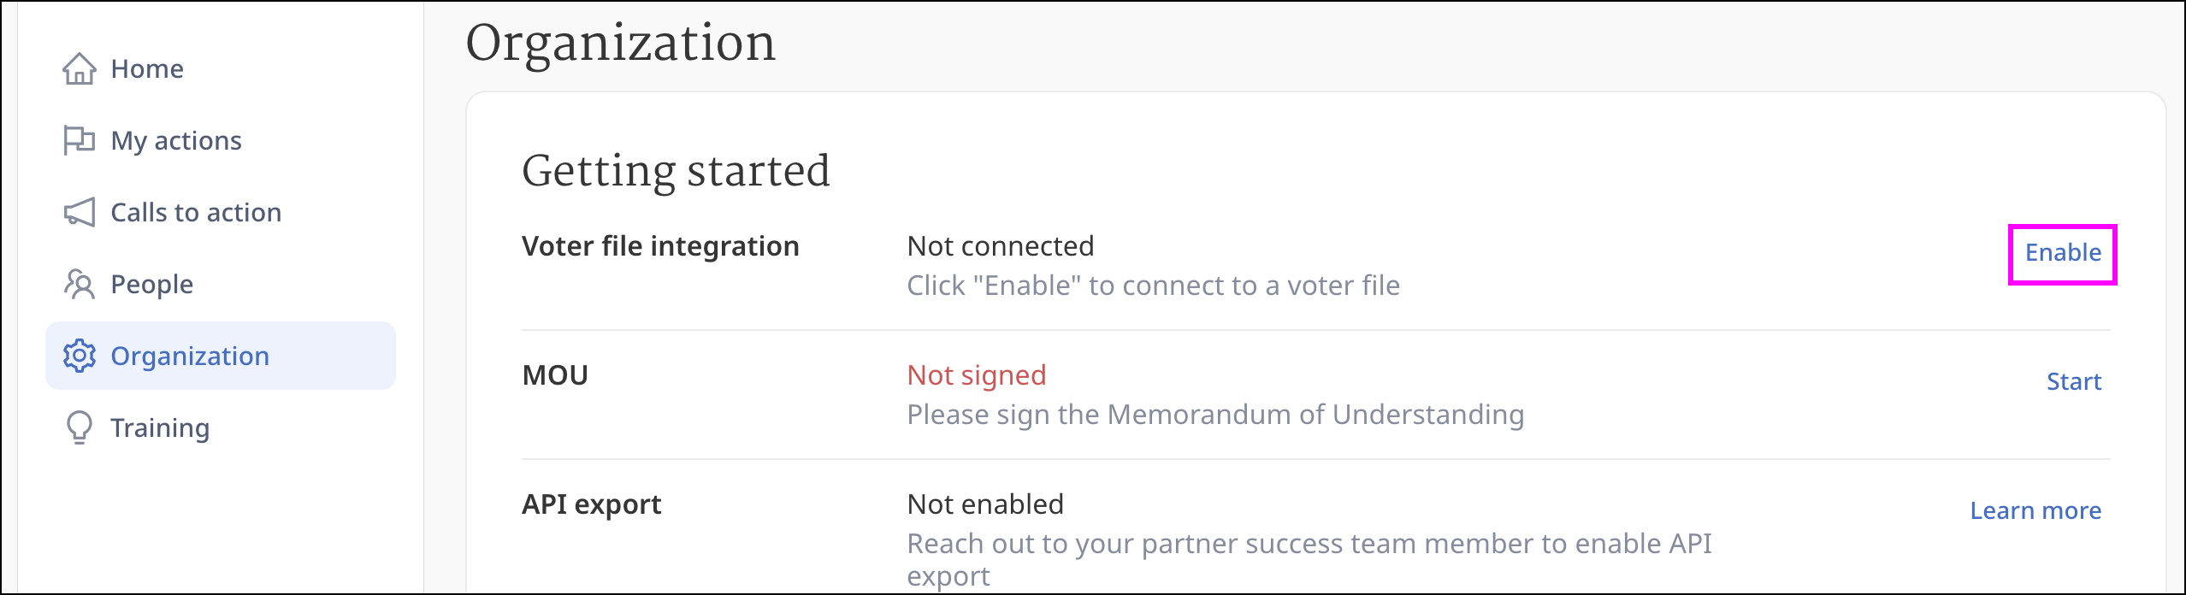Viewport: 2186px width, 595px height.
Task: Start signing the MOU
Action: pyautogui.click(x=2073, y=382)
